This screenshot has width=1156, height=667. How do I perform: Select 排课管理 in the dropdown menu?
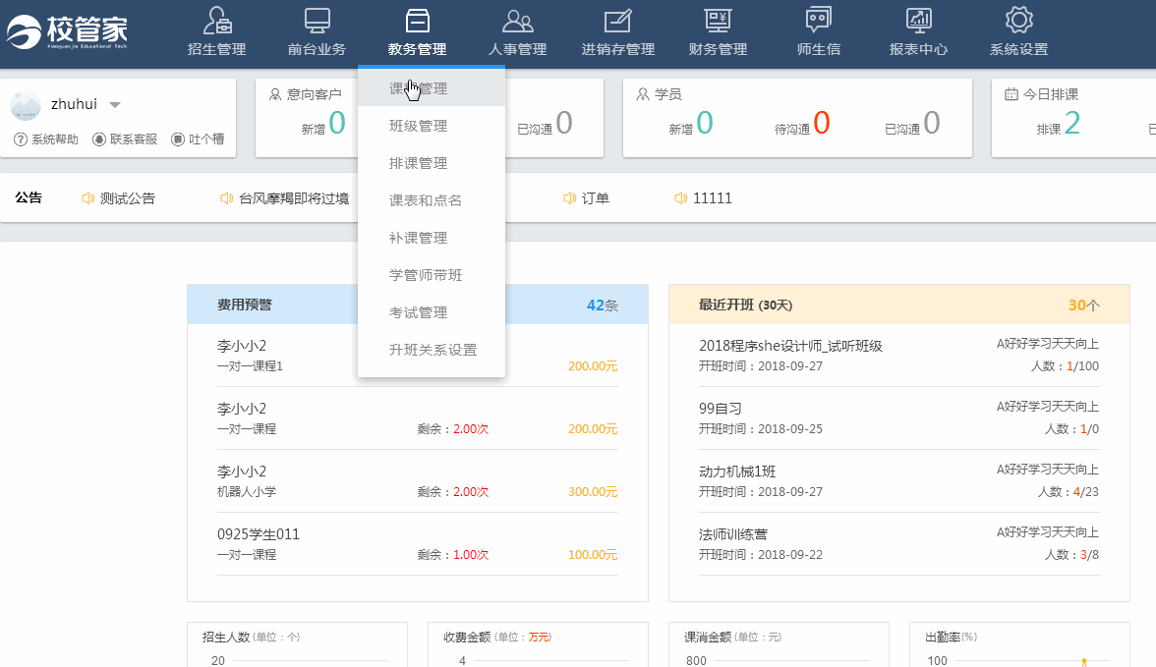[419, 163]
